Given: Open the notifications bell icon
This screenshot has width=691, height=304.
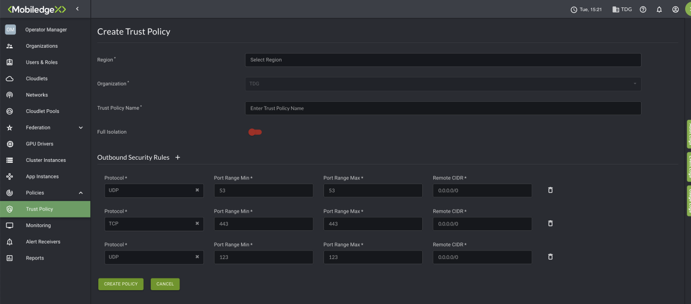Looking at the screenshot, I should coord(659,10).
